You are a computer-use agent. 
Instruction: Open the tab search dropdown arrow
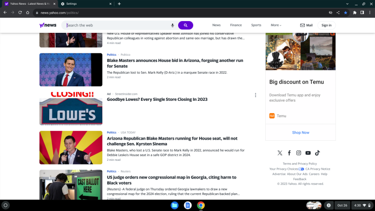pos(347,4)
